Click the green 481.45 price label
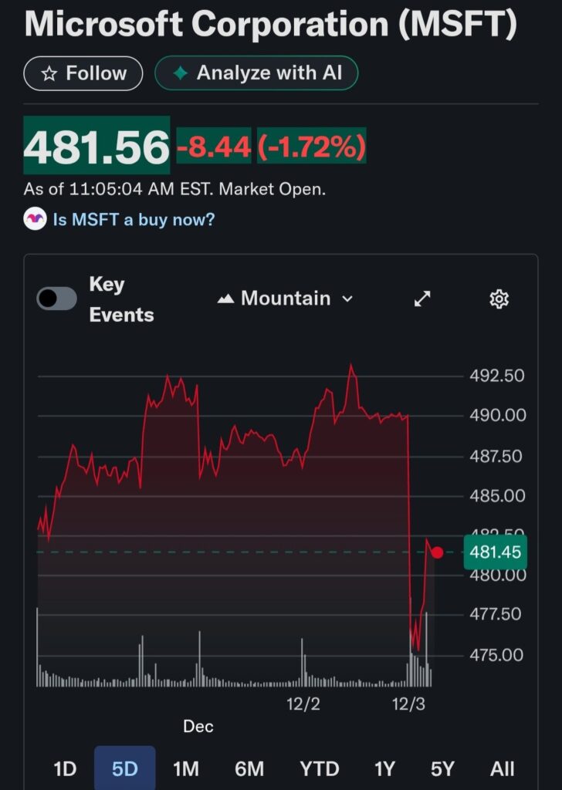The image size is (562, 790). click(494, 552)
